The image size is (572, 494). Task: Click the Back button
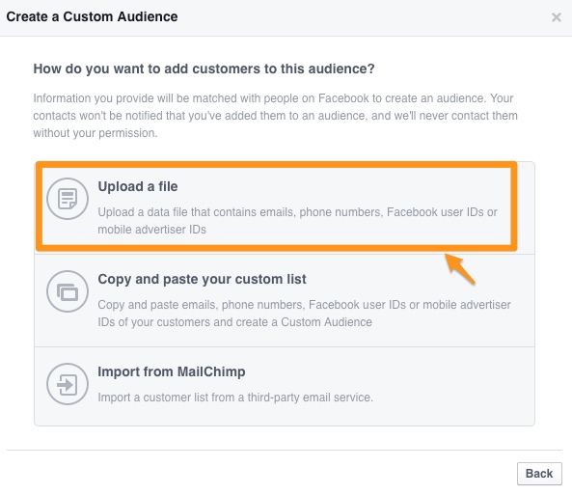[x=539, y=474]
